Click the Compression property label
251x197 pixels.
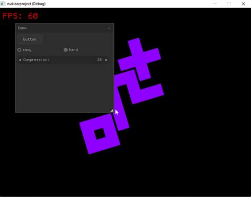click(36, 60)
